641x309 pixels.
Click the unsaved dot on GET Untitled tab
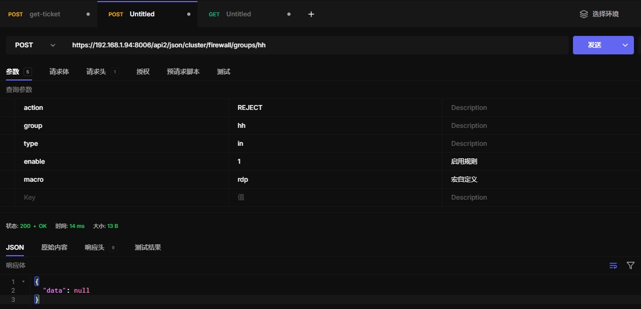click(288, 14)
